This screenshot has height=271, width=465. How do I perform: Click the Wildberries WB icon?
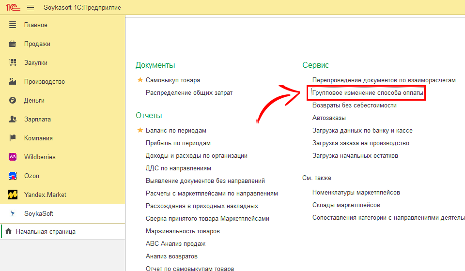pyautogui.click(x=13, y=157)
